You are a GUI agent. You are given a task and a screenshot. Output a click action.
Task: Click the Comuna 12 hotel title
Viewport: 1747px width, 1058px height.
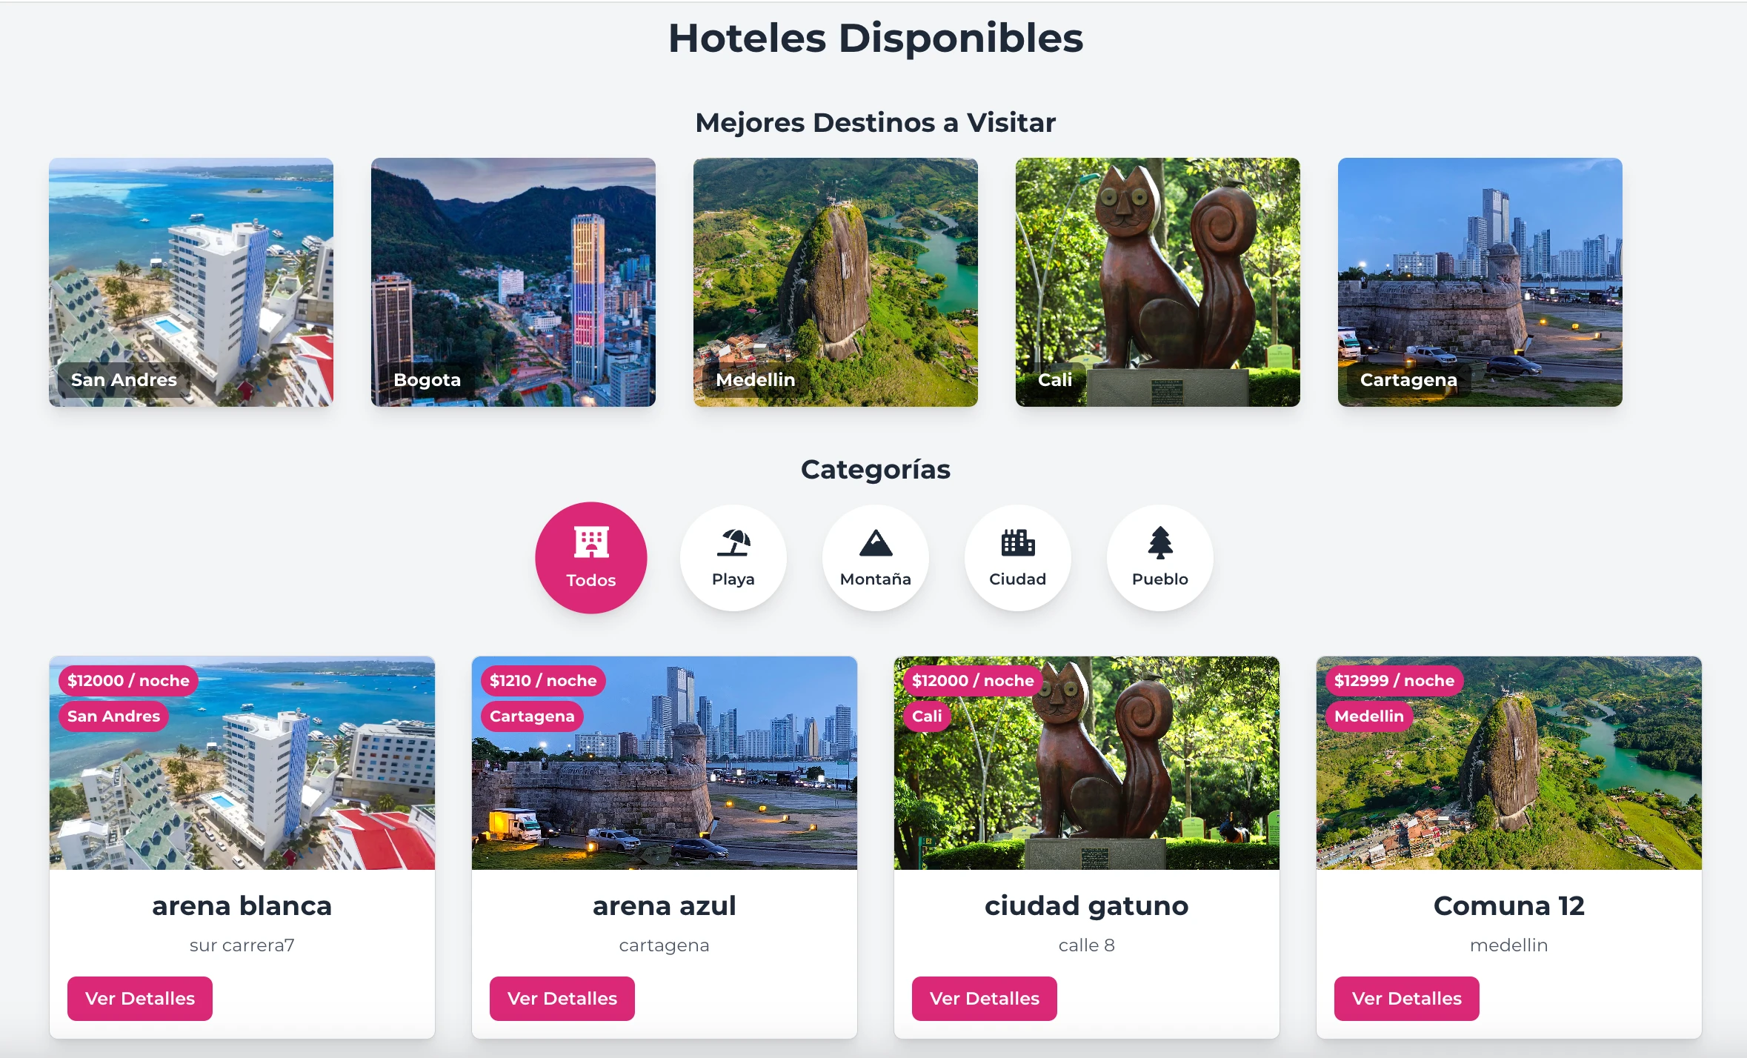tap(1509, 906)
